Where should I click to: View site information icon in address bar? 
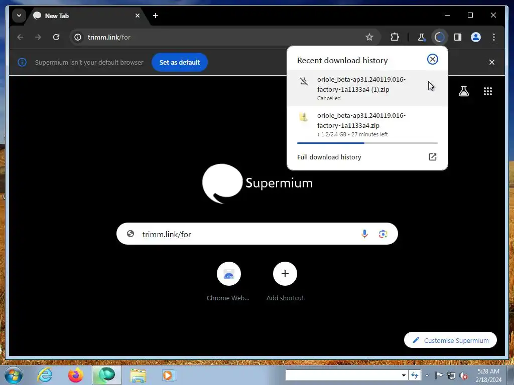click(78, 37)
